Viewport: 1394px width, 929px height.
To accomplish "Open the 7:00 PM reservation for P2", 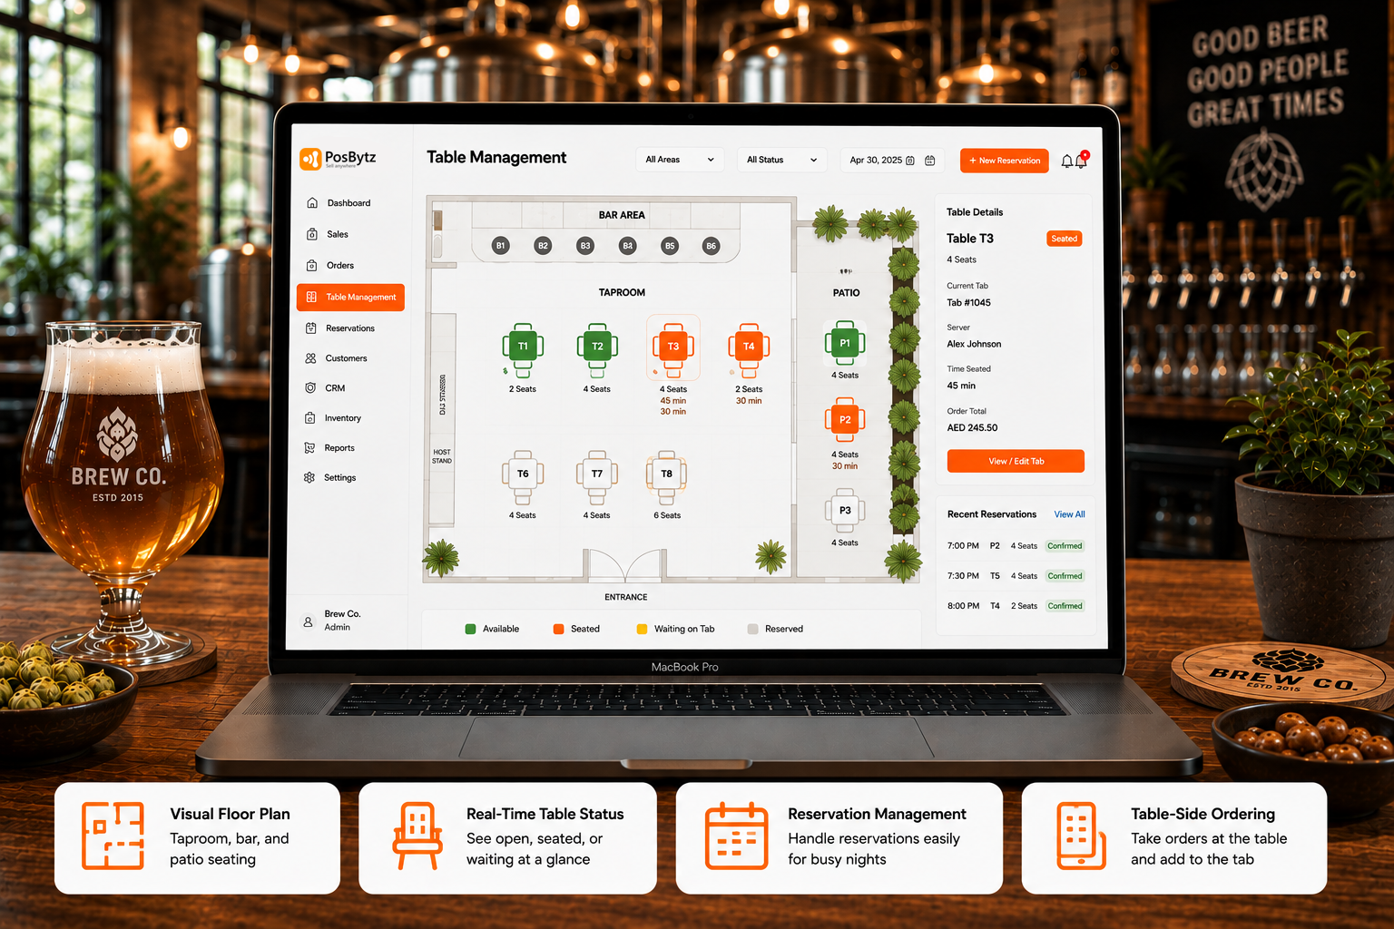I will click(x=1016, y=546).
